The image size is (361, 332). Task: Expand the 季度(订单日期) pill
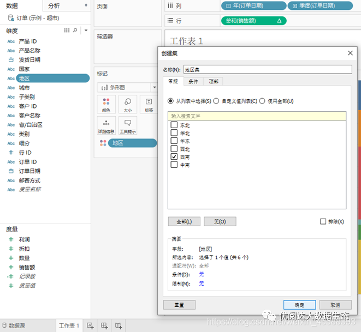click(x=295, y=6)
